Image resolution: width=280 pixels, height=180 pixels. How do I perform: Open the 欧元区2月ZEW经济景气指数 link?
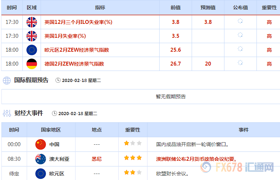point(77,50)
